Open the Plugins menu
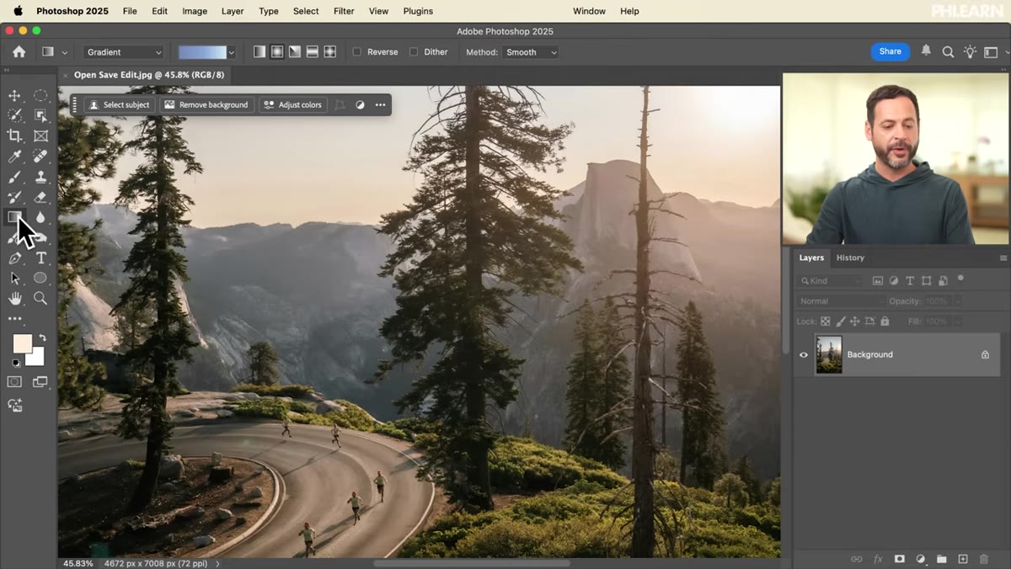This screenshot has width=1011, height=569. coord(418,11)
